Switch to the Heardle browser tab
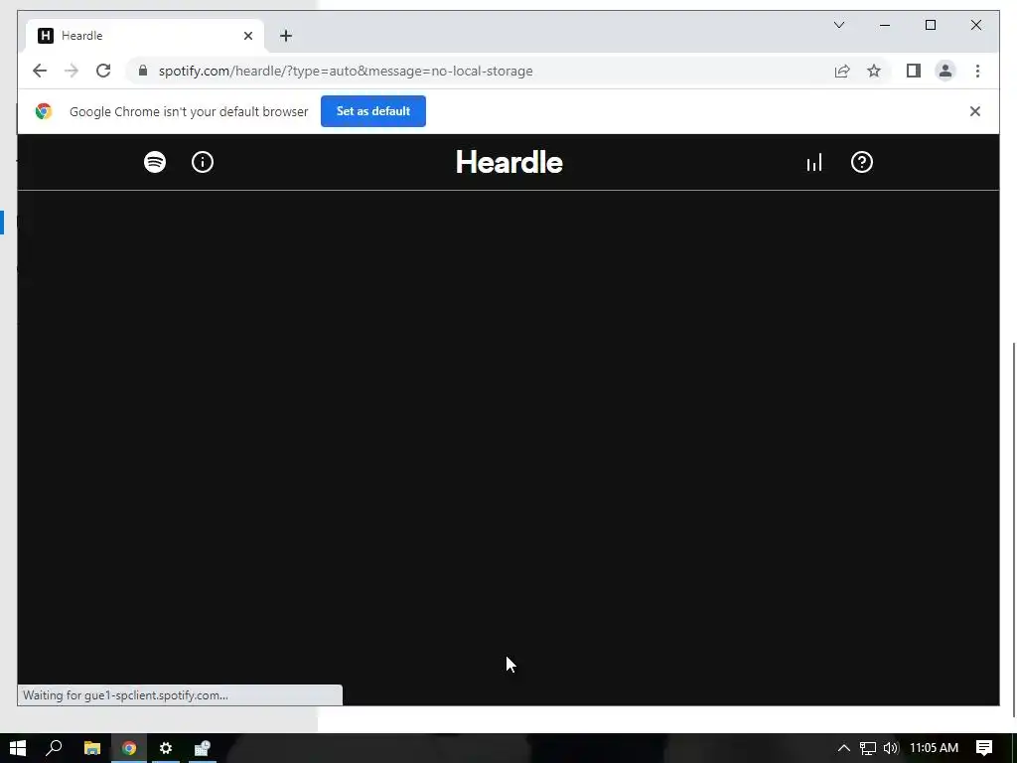 tap(145, 36)
